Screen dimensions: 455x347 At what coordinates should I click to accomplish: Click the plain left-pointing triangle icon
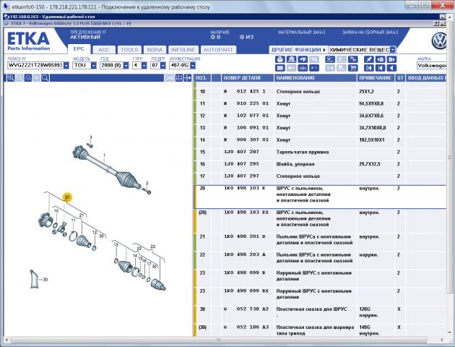coord(391,68)
